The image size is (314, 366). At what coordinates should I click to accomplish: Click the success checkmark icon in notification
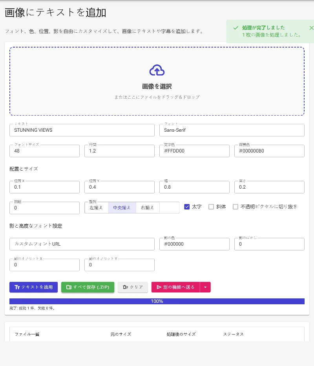click(x=235, y=28)
